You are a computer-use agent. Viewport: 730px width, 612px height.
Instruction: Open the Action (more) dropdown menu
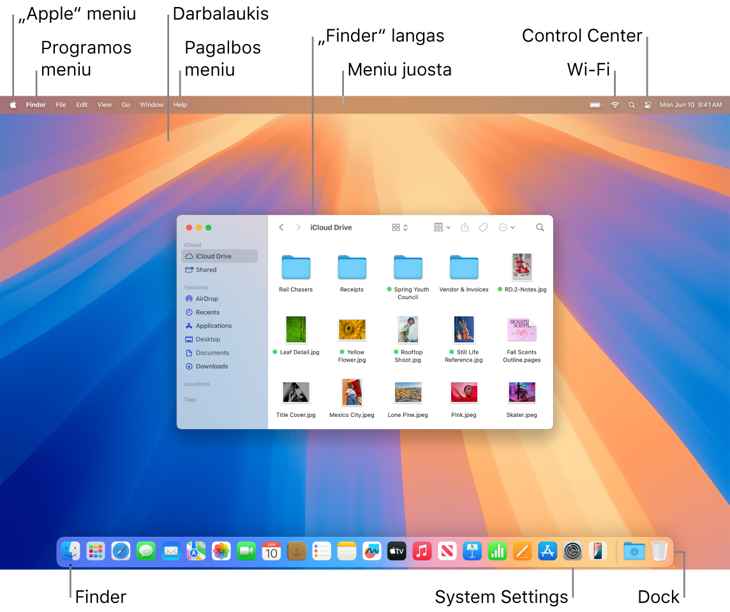507,228
